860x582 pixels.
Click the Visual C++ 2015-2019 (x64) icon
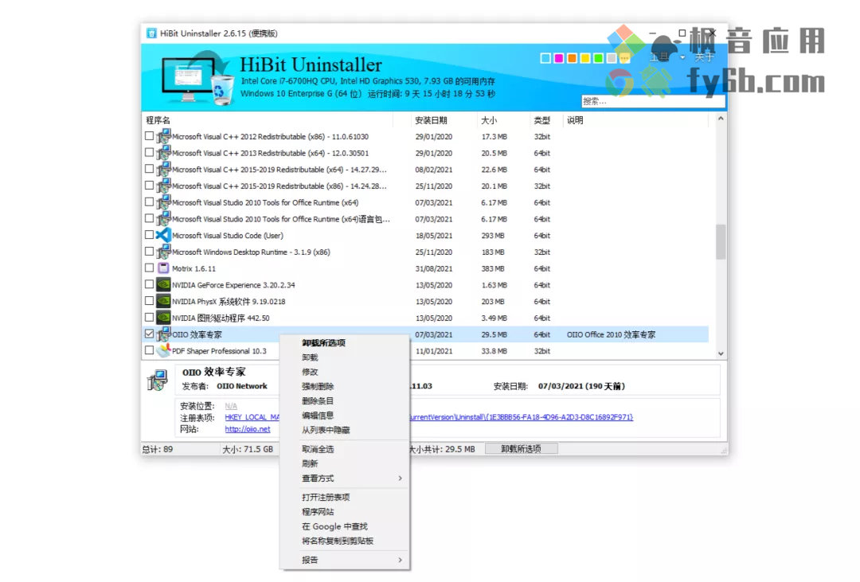163,170
